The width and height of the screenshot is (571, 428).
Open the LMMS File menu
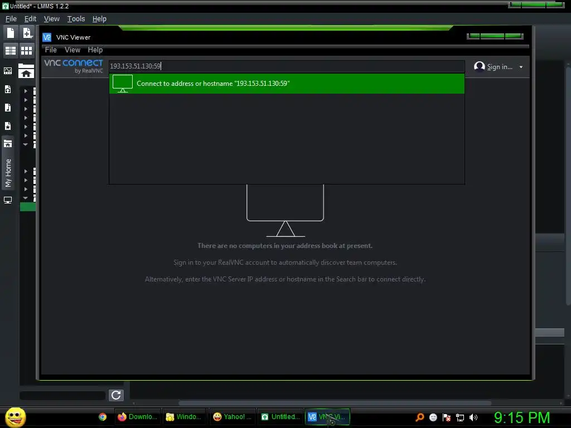[x=11, y=18]
